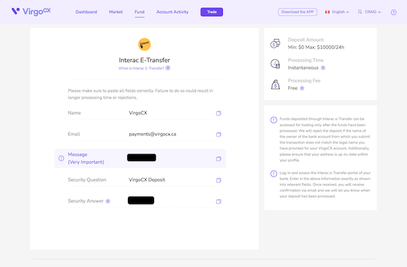This screenshot has width=407, height=267.
Task: Copy the Security Question value
Action: (x=219, y=180)
